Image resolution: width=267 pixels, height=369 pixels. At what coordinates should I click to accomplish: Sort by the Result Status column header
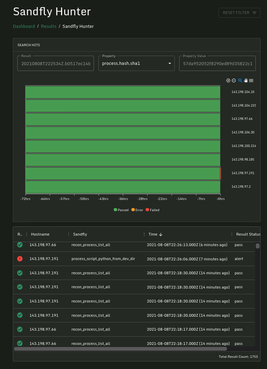(x=248, y=234)
